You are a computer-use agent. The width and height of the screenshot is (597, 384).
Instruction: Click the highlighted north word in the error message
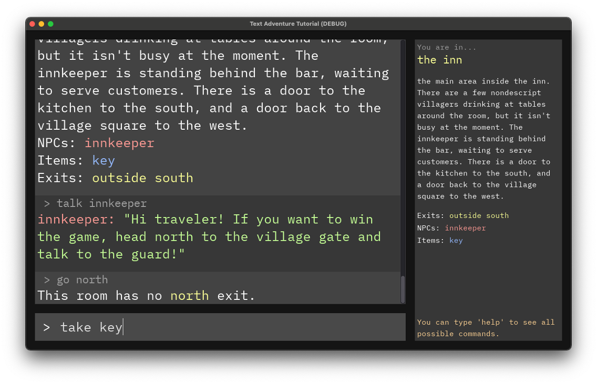(189, 295)
